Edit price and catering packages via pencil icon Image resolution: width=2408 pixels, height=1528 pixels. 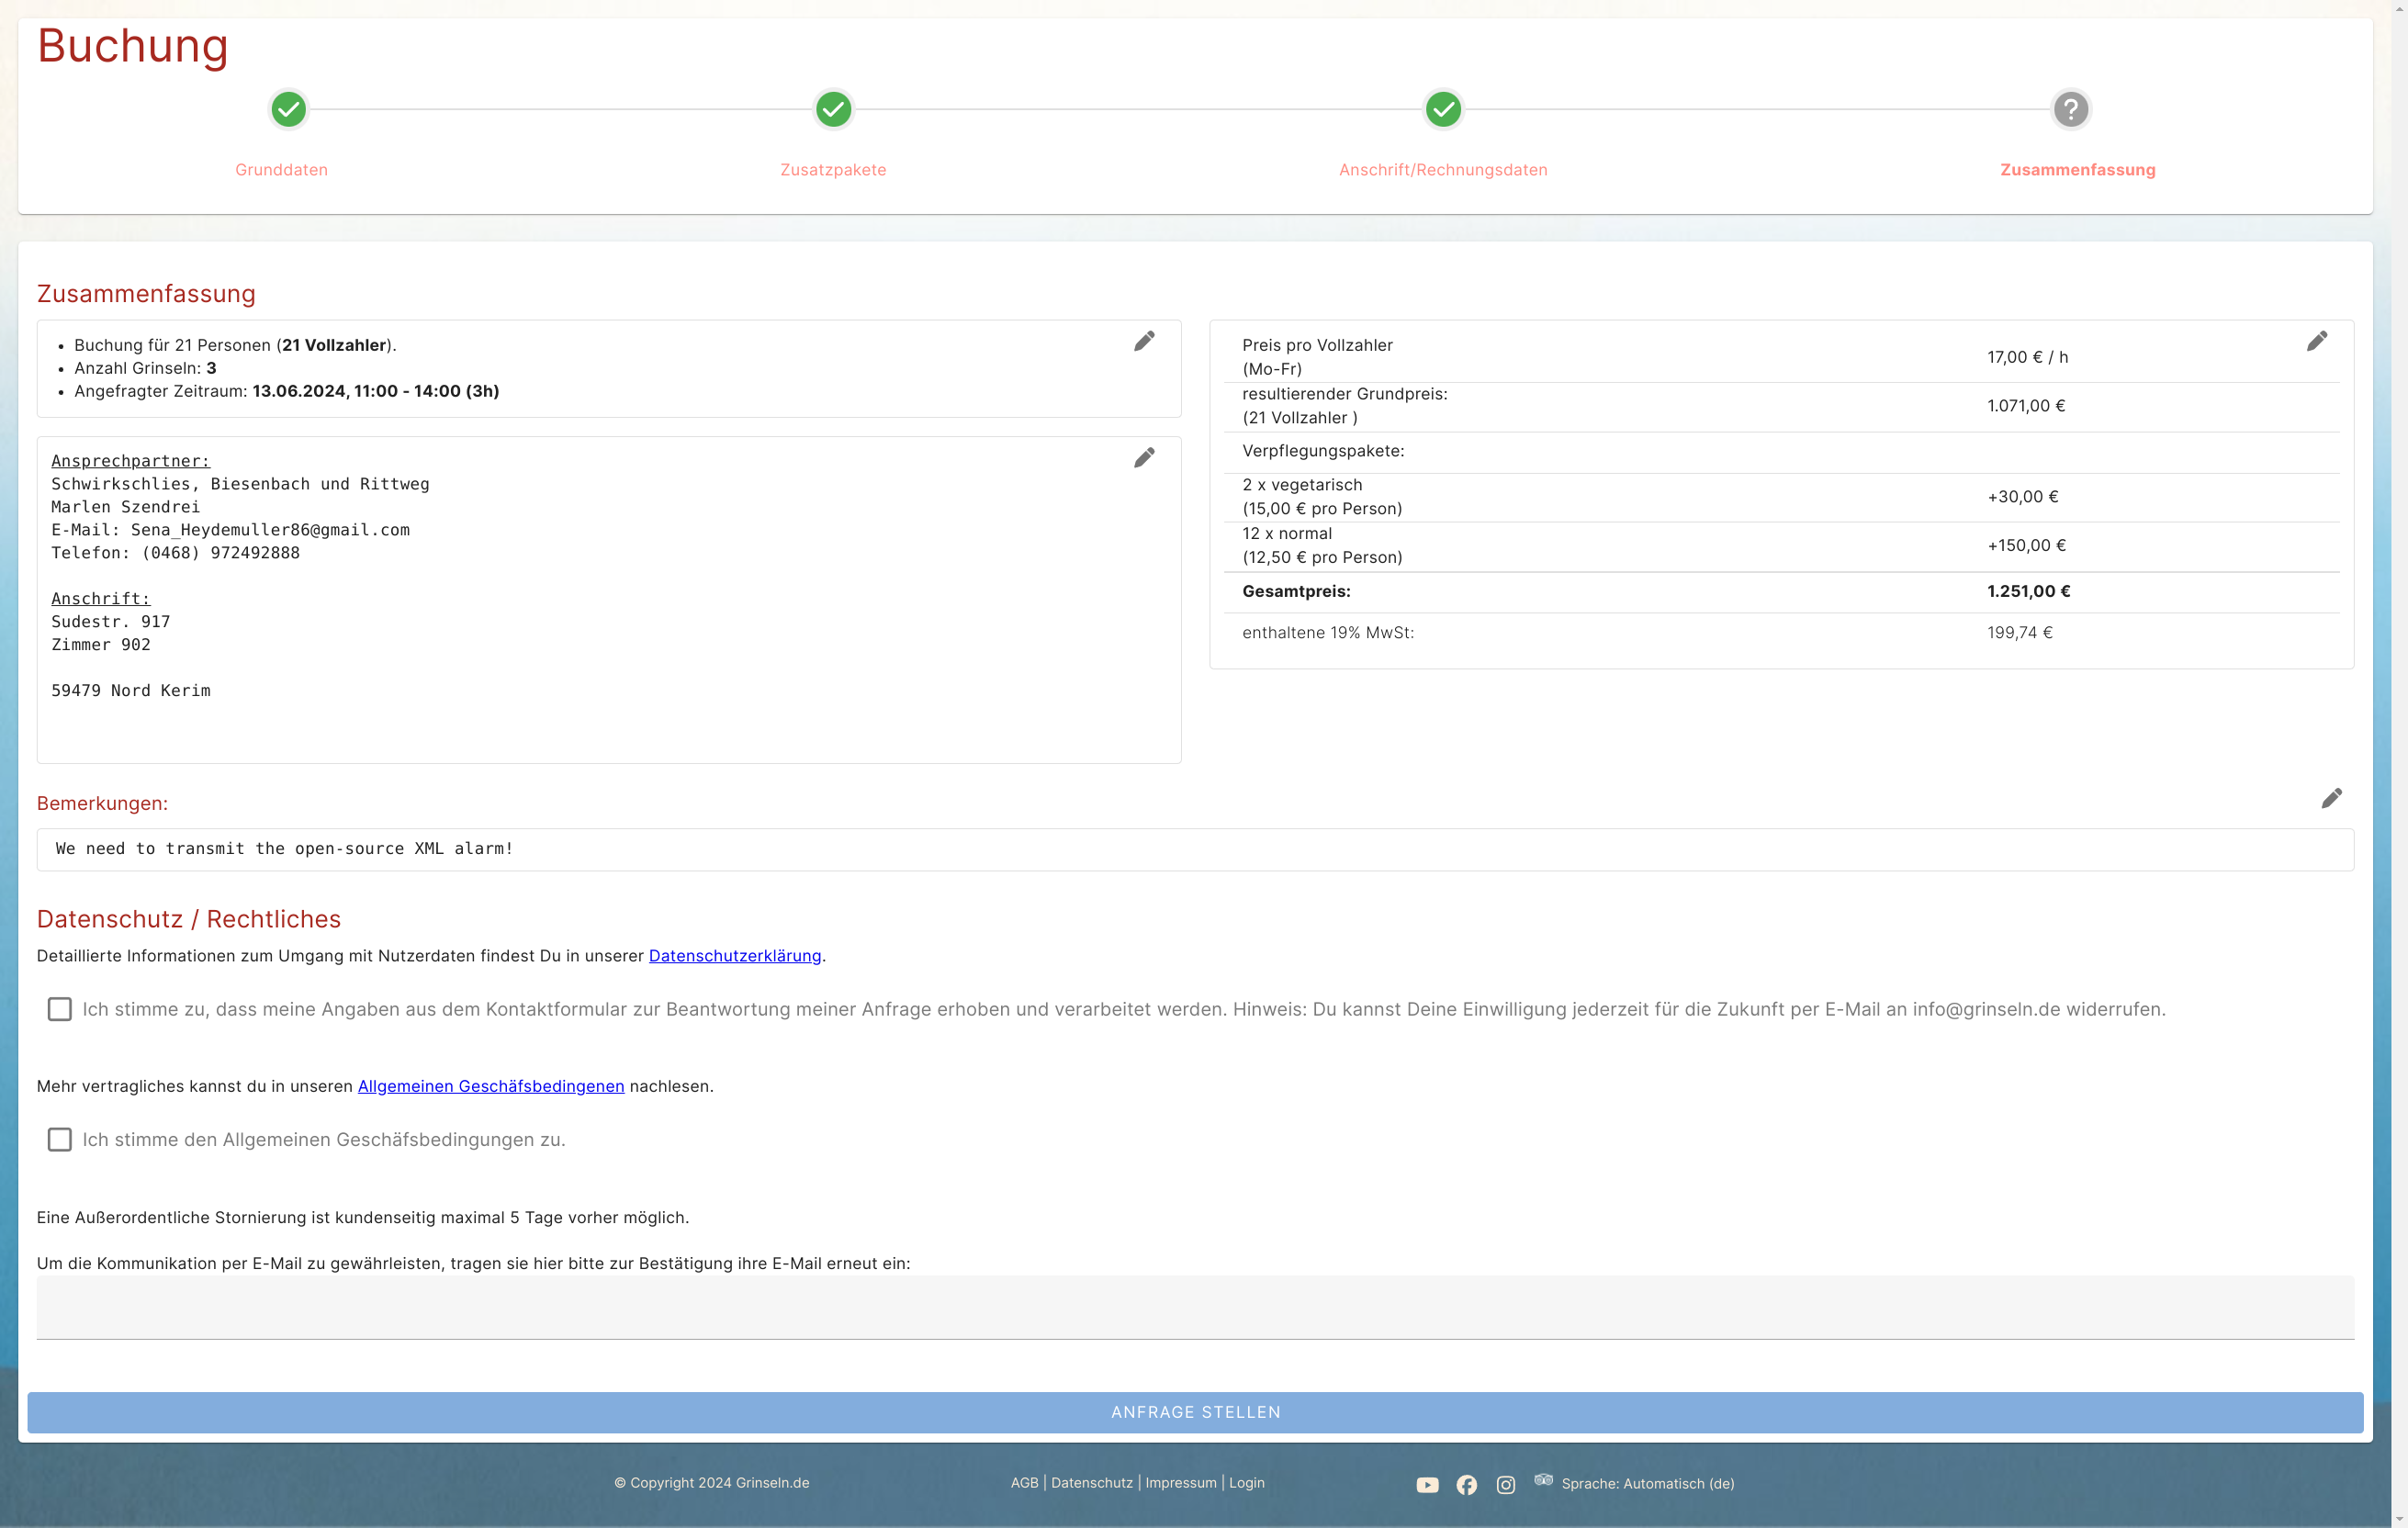2316,342
